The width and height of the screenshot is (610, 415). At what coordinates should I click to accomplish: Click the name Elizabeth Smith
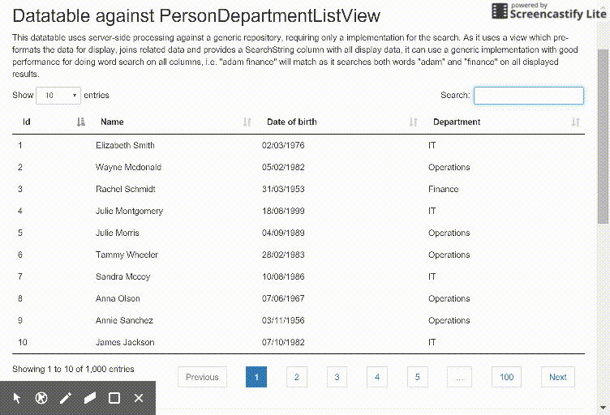125,145
